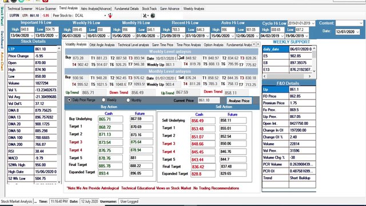Click the Stock Market Analysis status bar entry
Image resolution: width=366 pixels, height=206 pixels.
pyautogui.click(x=17, y=201)
